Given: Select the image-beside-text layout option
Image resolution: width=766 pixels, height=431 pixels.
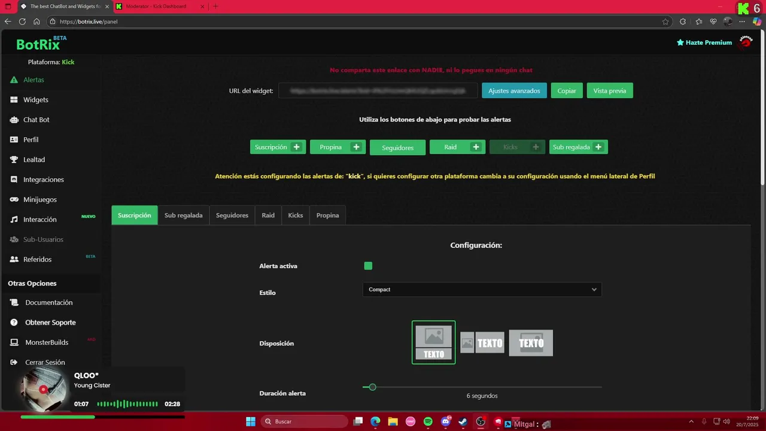Looking at the screenshot, I should [482, 343].
